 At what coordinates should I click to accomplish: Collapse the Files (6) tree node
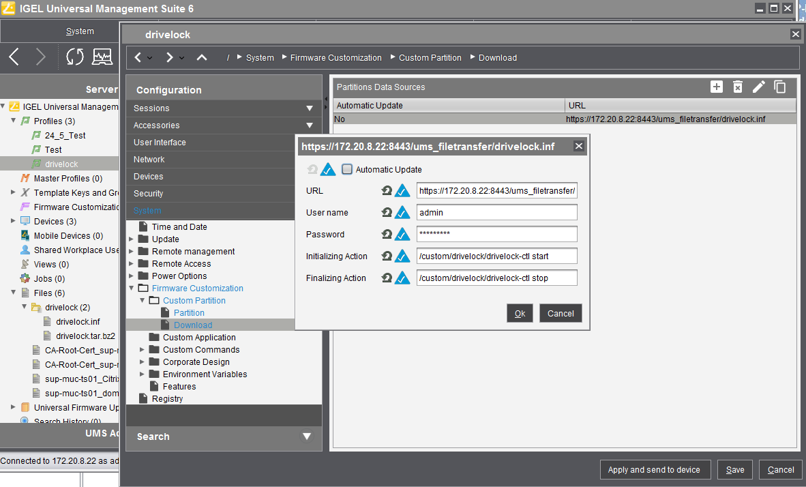[x=14, y=293]
